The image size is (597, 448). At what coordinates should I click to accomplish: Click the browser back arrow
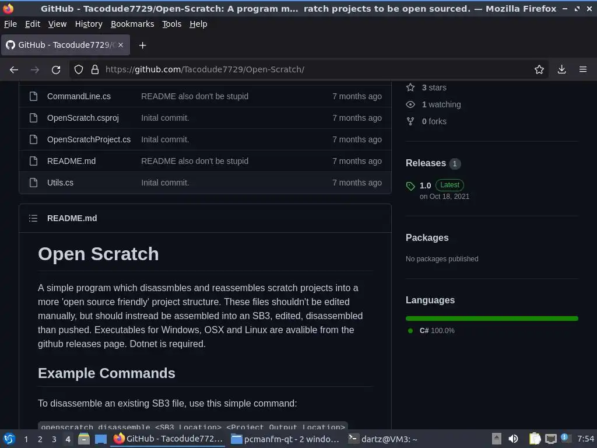point(14,69)
